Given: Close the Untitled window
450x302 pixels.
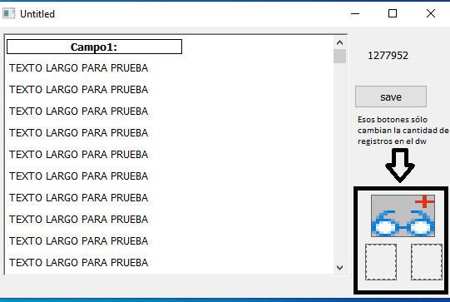Looking at the screenshot, I should click(431, 13).
